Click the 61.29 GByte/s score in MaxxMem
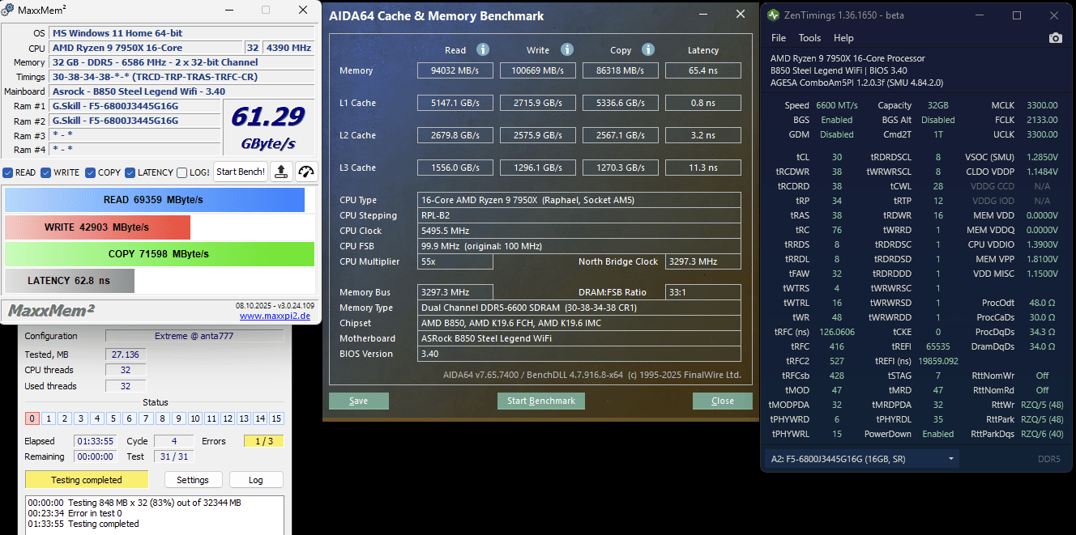 click(x=267, y=127)
